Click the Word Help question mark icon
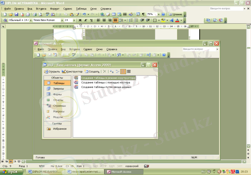This screenshot has width=251, height=175. point(163,14)
